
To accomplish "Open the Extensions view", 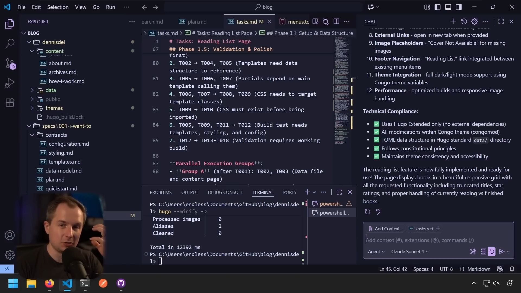I will point(10,103).
